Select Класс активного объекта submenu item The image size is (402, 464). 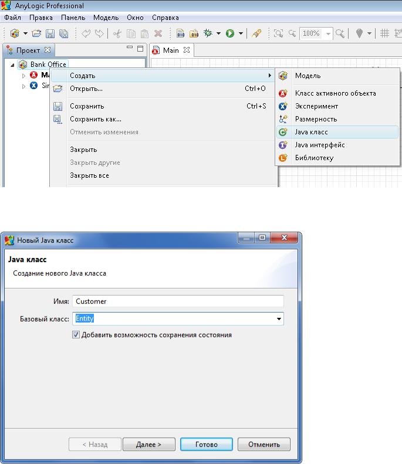[337, 93]
